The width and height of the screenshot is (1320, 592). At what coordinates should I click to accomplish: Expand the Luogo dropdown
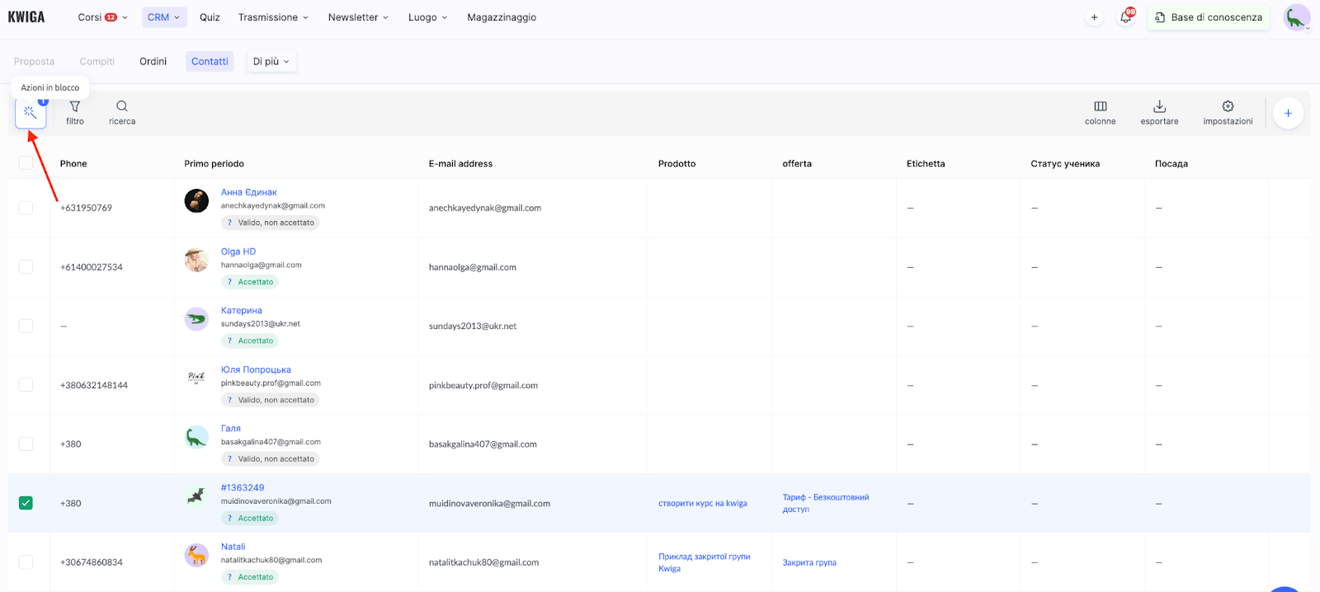coord(427,17)
